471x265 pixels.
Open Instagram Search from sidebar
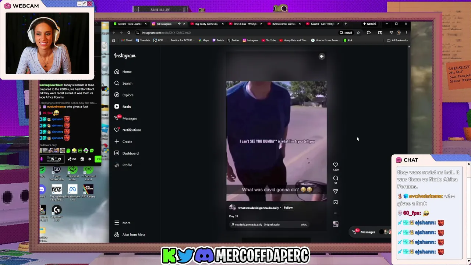pyautogui.click(x=123, y=83)
